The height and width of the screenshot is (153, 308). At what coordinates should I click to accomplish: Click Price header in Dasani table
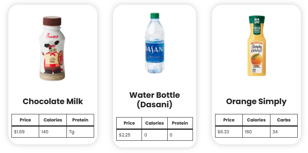(129, 123)
